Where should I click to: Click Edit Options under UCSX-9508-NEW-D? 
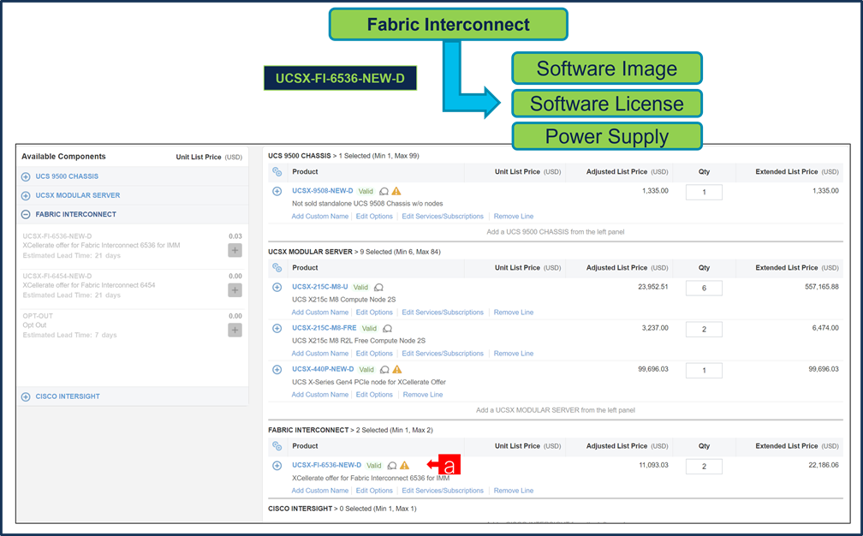pyautogui.click(x=374, y=217)
